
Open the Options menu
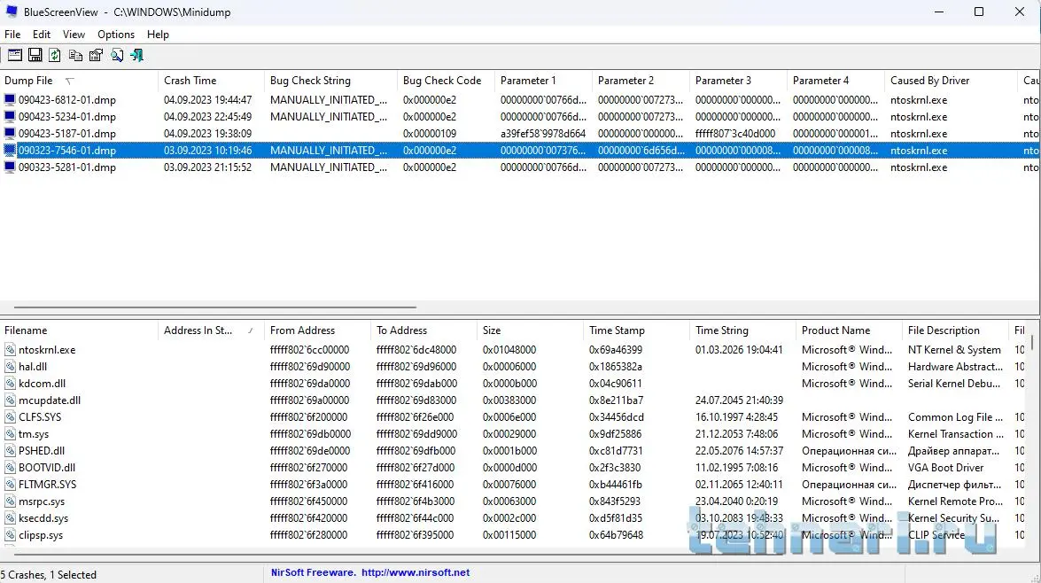click(116, 35)
